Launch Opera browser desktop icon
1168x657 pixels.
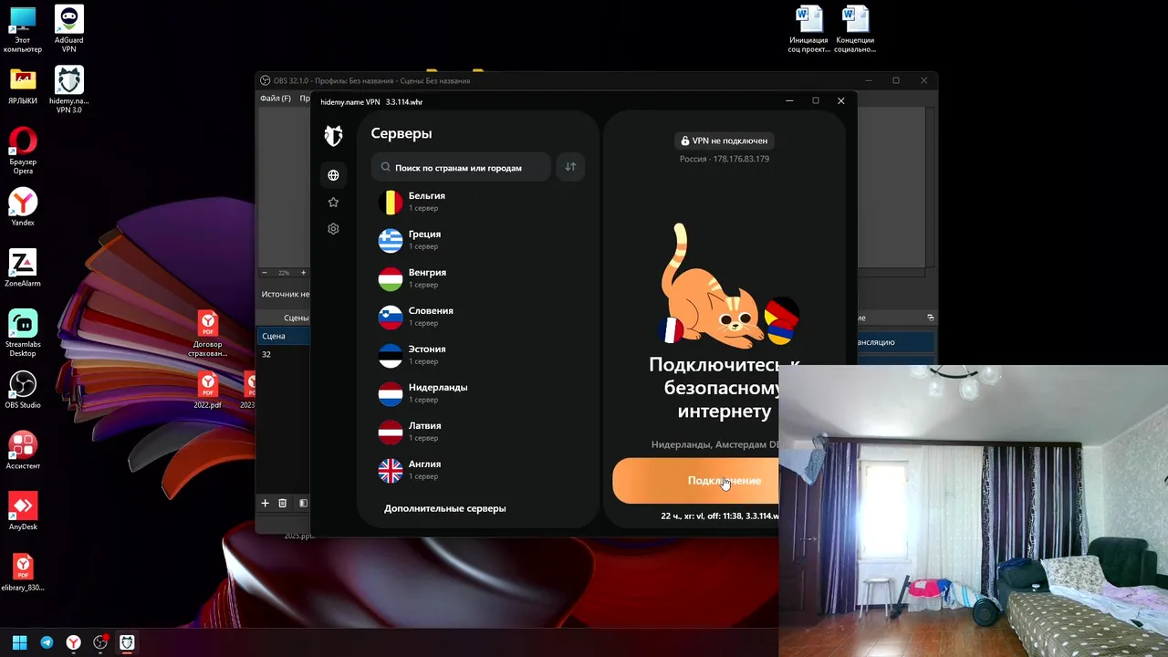23,151
